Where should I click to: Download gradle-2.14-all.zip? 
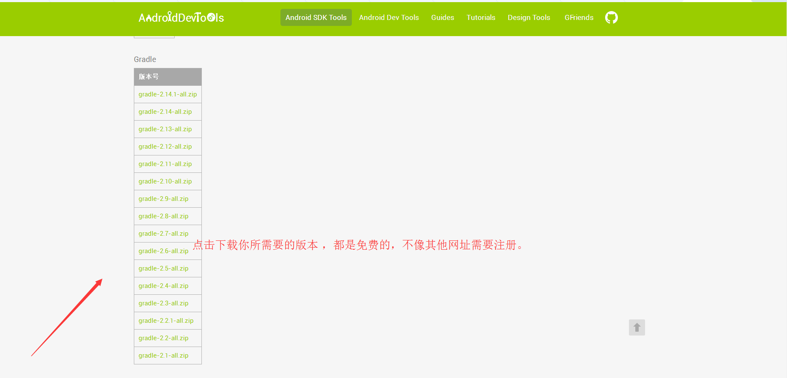click(x=165, y=112)
